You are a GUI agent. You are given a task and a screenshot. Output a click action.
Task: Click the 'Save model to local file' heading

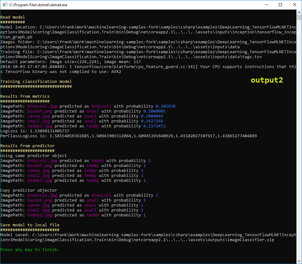[x=30, y=225]
